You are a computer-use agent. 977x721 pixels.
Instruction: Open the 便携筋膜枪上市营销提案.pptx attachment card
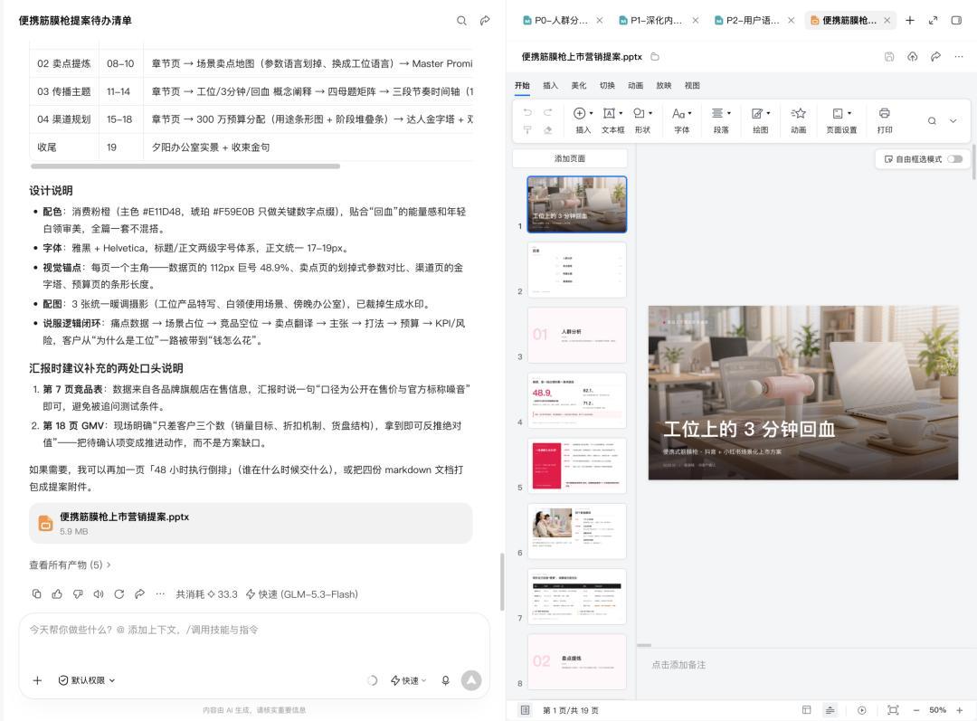251,524
